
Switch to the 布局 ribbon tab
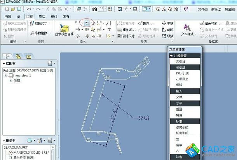coord(9,16)
